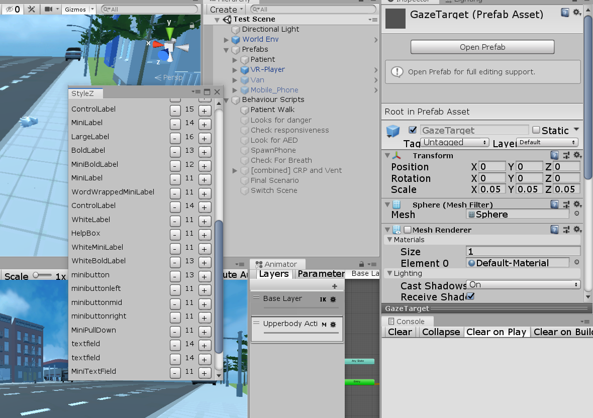Open the Static dropdown arrow
Viewport: 593px width, 418px height.
pos(576,129)
